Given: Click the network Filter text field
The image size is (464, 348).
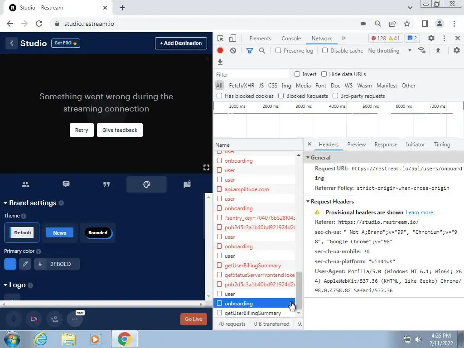Looking at the screenshot, I should (251, 74).
